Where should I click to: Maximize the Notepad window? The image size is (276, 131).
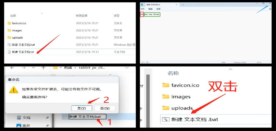point(263,3)
